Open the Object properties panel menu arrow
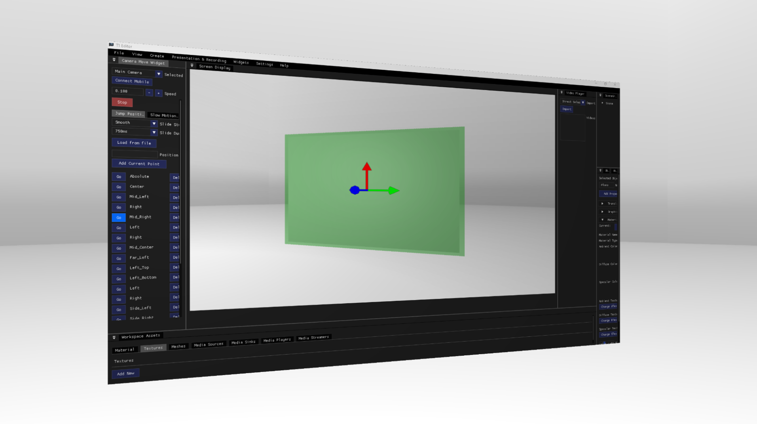Image resolution: width=757 pixels, height=424 pixels. pyautogui.click(x=600, y=170)
